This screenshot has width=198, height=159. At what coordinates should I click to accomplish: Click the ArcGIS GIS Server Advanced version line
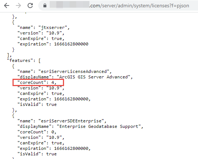click(41, 88)
